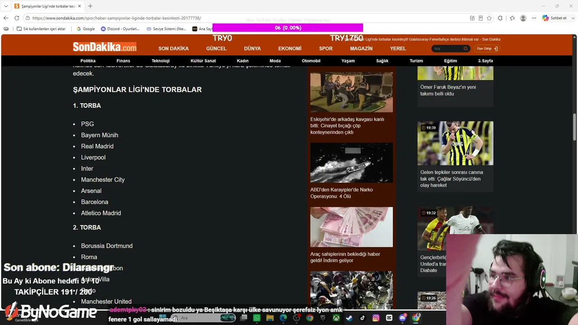Viewport: 578px width, 325px height.
Task: Open TikTok from the taskbar
Action: tap(363, 318)
